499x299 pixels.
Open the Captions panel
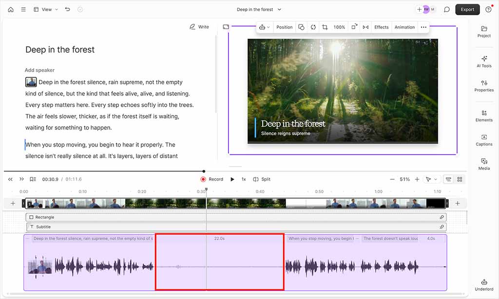pyautogui.click(x=483, y=141)
